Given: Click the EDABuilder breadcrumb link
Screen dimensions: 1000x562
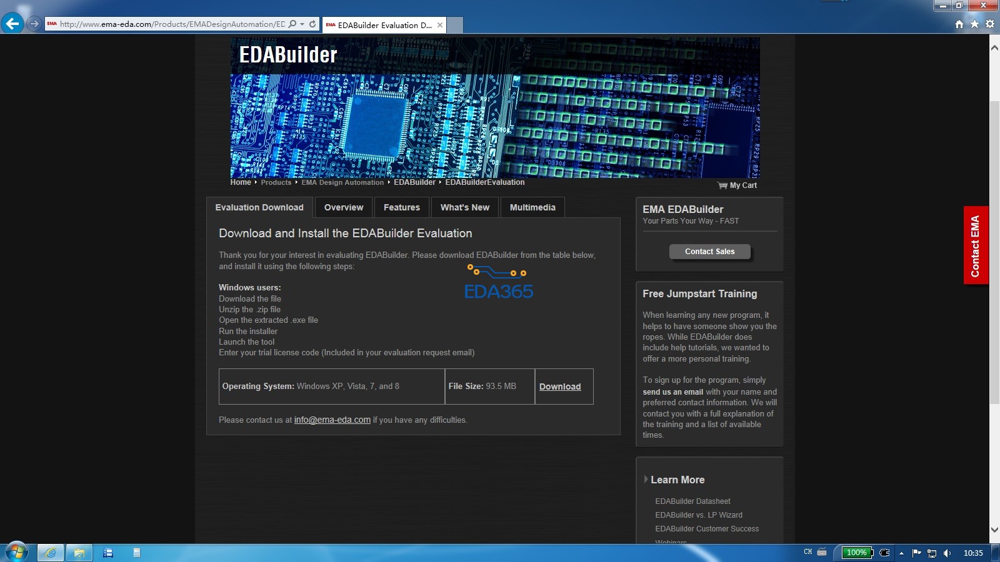Looking at the screenshot, I should [x=414, y=182].
